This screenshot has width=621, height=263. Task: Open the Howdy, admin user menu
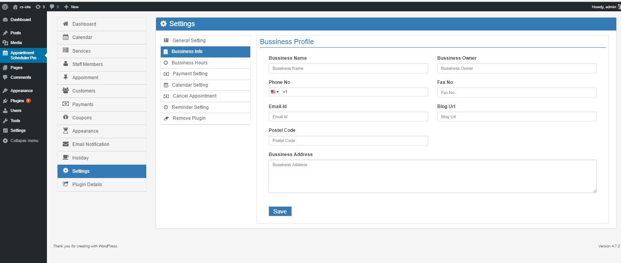(x=604, y=7)
